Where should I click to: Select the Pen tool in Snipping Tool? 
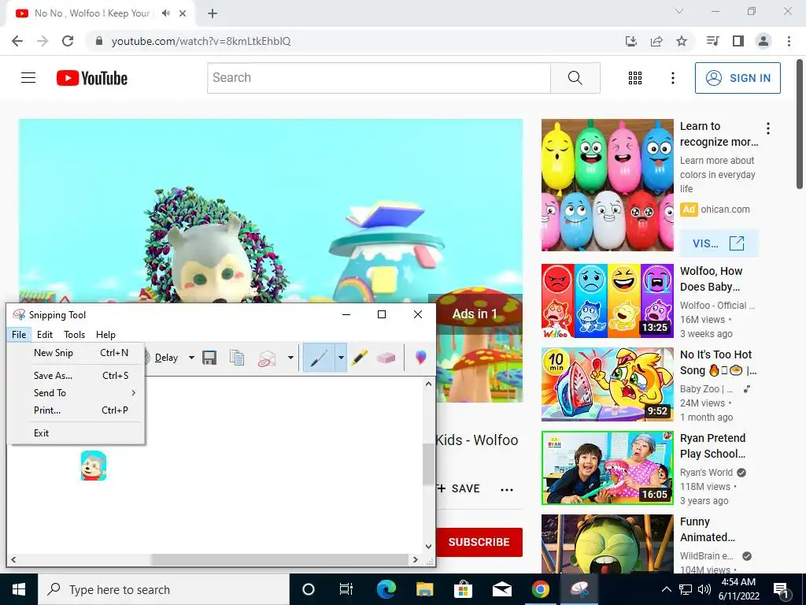click(x=319, y=358)
